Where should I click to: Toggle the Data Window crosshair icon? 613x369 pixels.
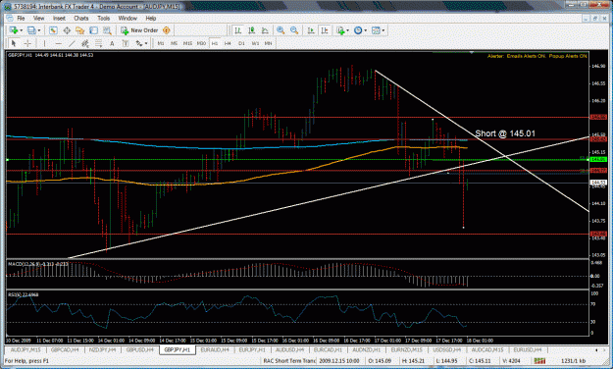[x=67, y=30]
